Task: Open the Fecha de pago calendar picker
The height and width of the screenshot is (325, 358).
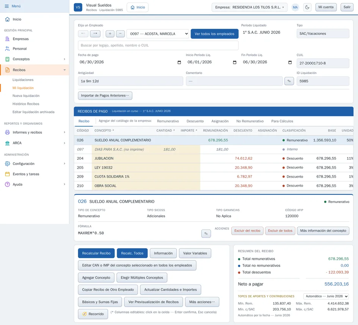Action: point(179,62)
